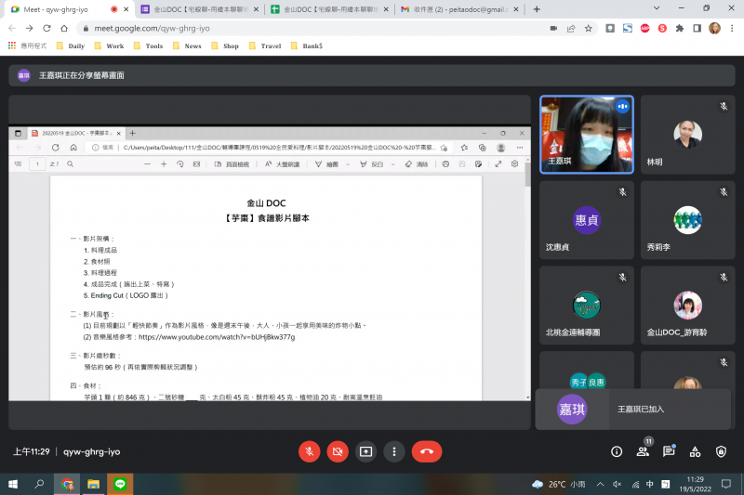This screenshot has width=744, height=495.
Task: Open meeting details info icon
Action: point(616,451)
